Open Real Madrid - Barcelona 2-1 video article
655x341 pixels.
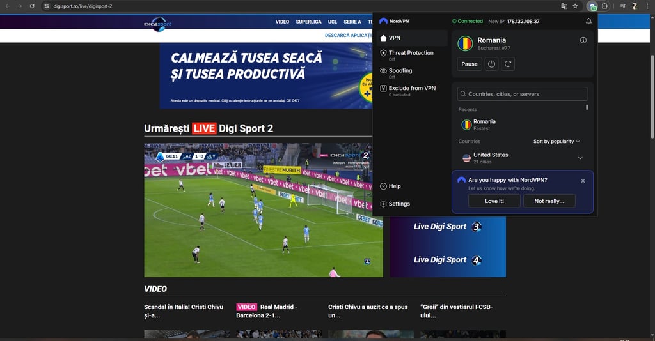tap(267, 311)
